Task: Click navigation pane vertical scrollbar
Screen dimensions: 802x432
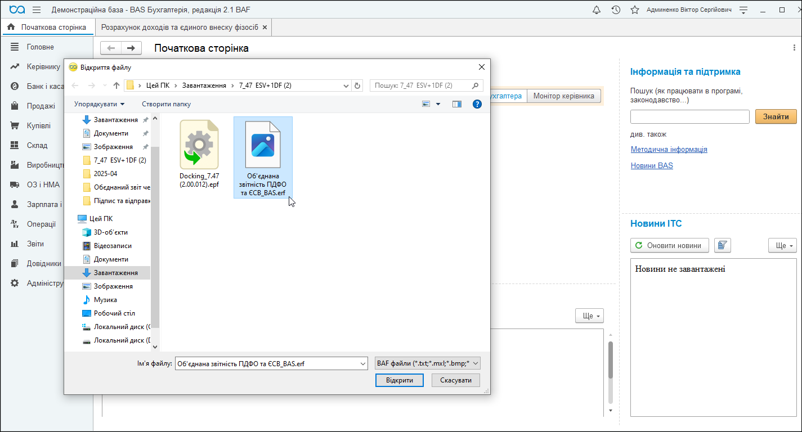Action: [x=155, y=236]
